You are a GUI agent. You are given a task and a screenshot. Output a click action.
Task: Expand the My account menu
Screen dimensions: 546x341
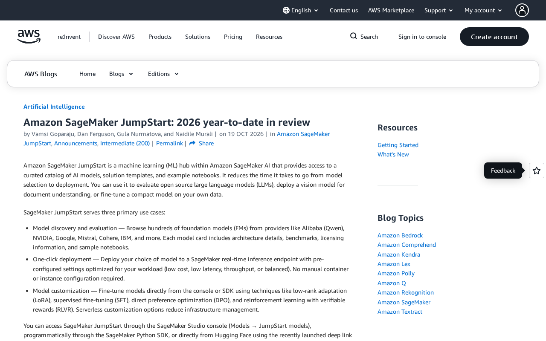(484, 10)
